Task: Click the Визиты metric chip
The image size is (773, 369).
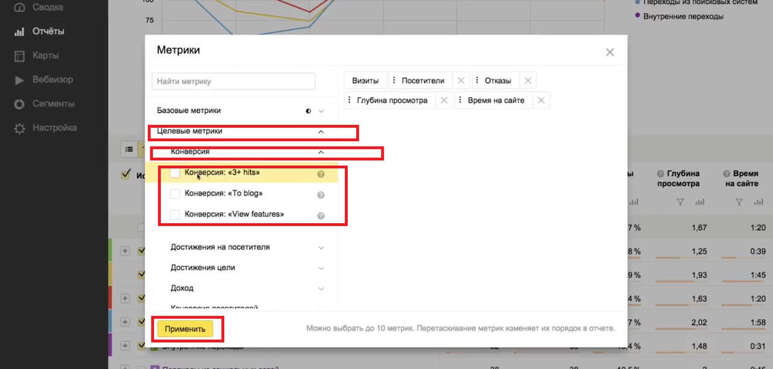Action: coord(365,81)
